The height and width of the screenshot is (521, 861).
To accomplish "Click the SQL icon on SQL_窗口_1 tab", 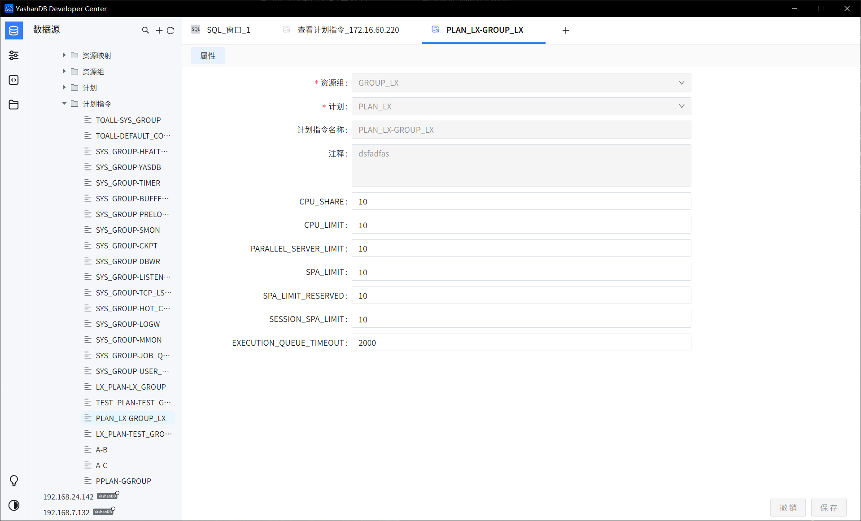I will (196, 30).
